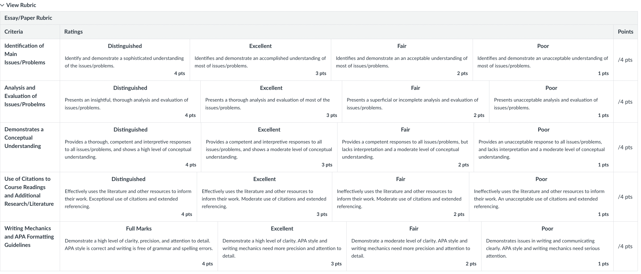Pick Poor rating for Use of Citations

[541, 197]
